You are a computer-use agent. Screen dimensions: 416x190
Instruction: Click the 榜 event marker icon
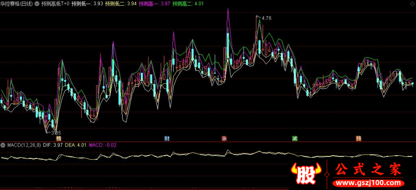pyautogui.click(x=58, y=139)
